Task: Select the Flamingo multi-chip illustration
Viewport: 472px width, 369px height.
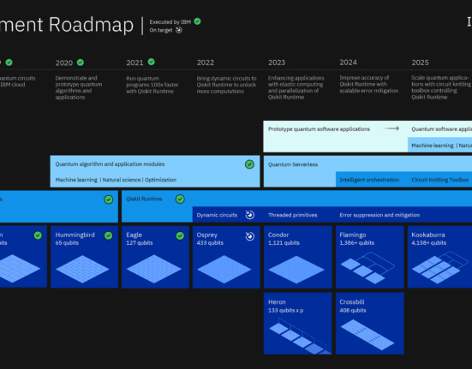Action: click(x=367, y=268)
